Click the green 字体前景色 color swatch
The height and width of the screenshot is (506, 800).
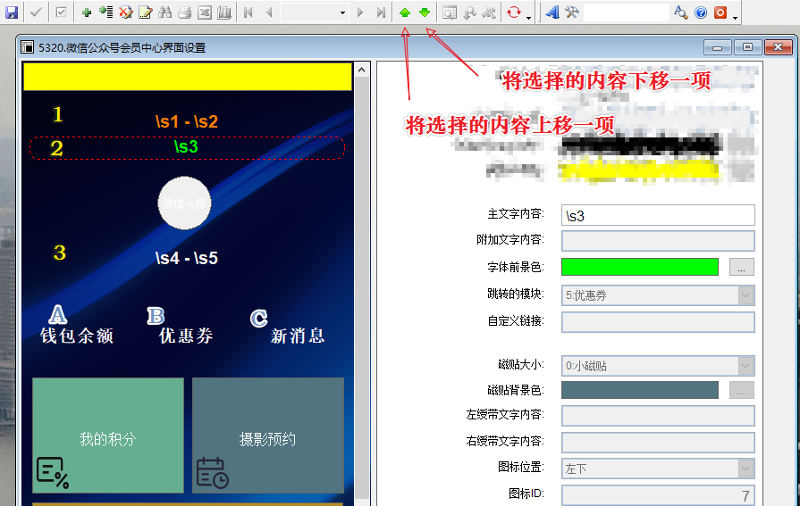point(639,267)
